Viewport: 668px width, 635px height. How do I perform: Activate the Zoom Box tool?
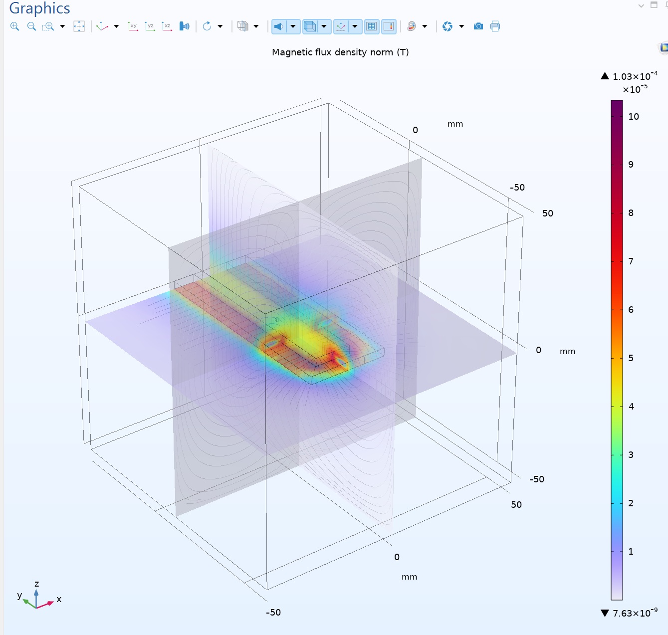coord(48,26)
